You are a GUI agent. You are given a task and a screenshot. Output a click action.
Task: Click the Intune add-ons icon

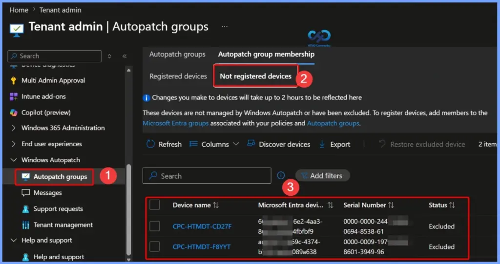click(13, 96)
